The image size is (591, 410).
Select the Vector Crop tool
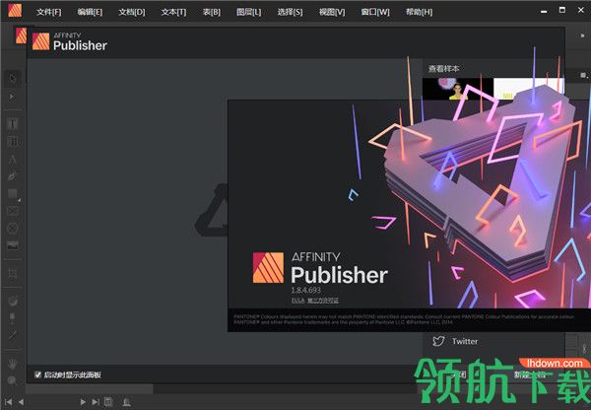[13, 273]
